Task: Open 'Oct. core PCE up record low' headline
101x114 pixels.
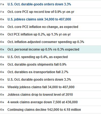Action: pos(41,12)
